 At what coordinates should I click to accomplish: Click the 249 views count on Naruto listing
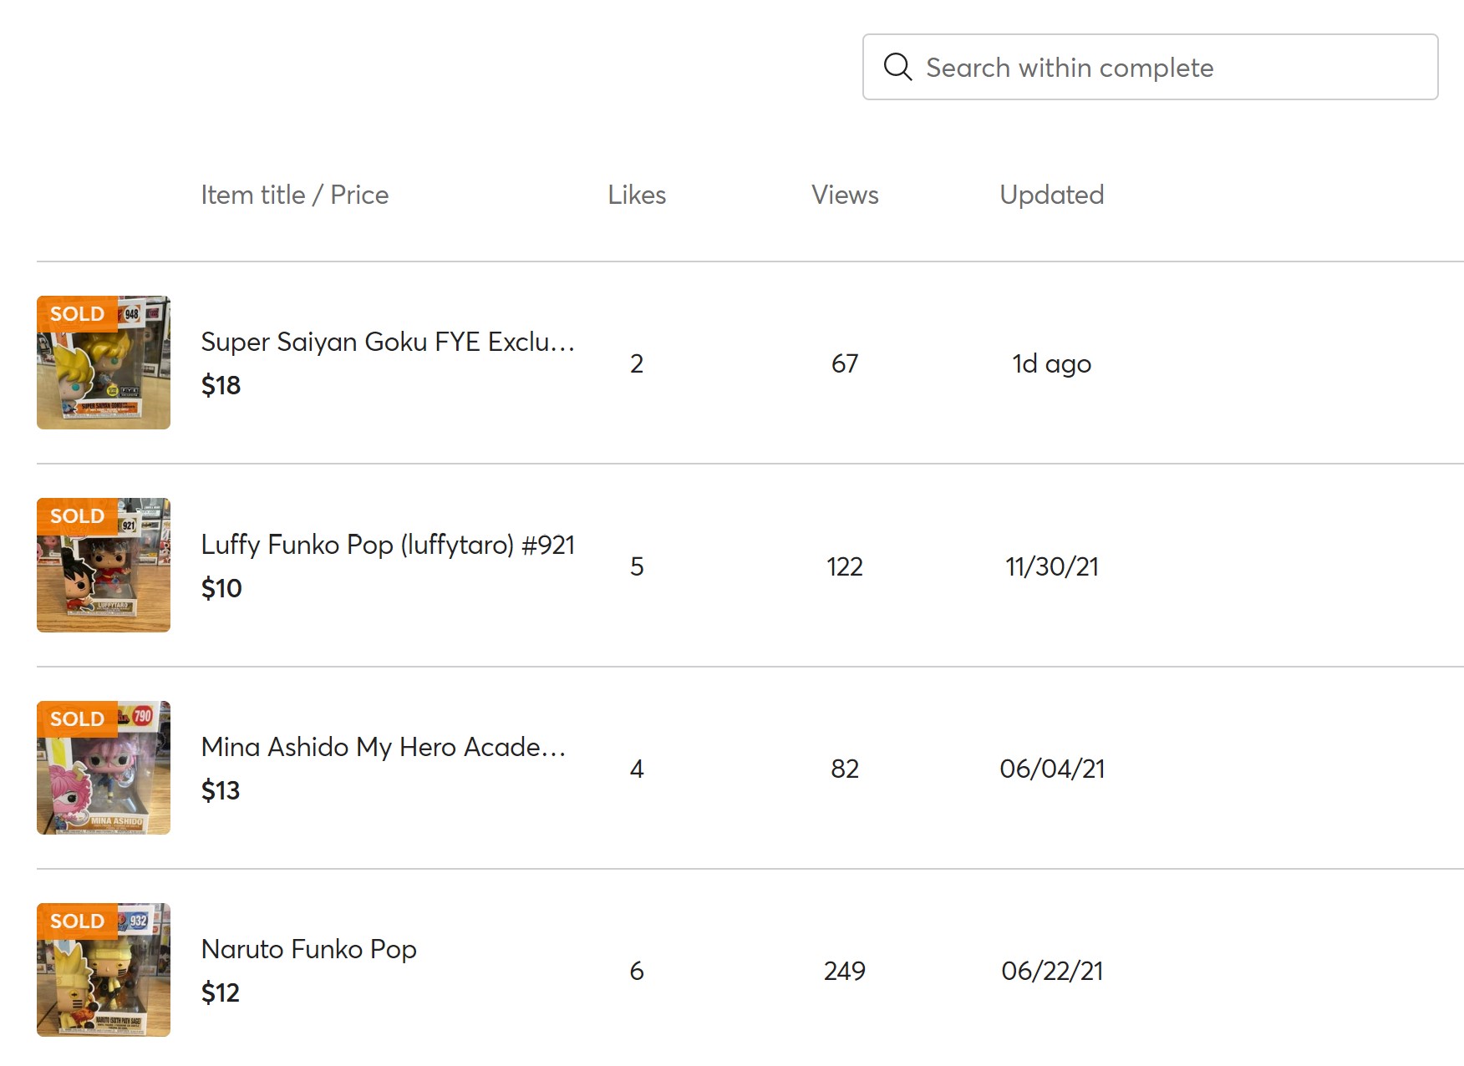(x=844, y=970)
